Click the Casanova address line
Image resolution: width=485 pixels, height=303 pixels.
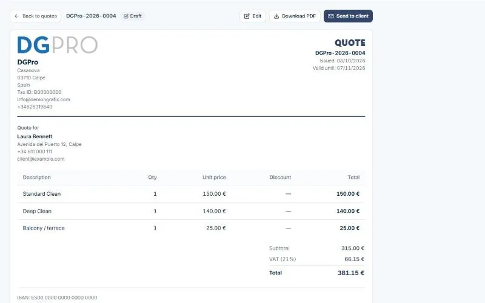(28, 70)
